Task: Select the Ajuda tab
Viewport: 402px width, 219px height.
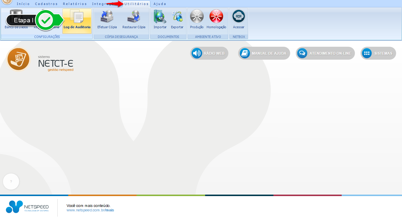Action: point(160,4)
